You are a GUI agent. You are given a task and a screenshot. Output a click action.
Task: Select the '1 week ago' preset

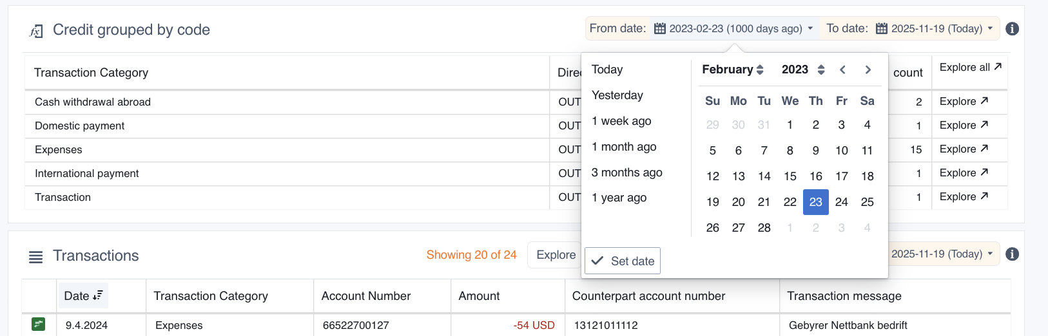pos(621,121)
